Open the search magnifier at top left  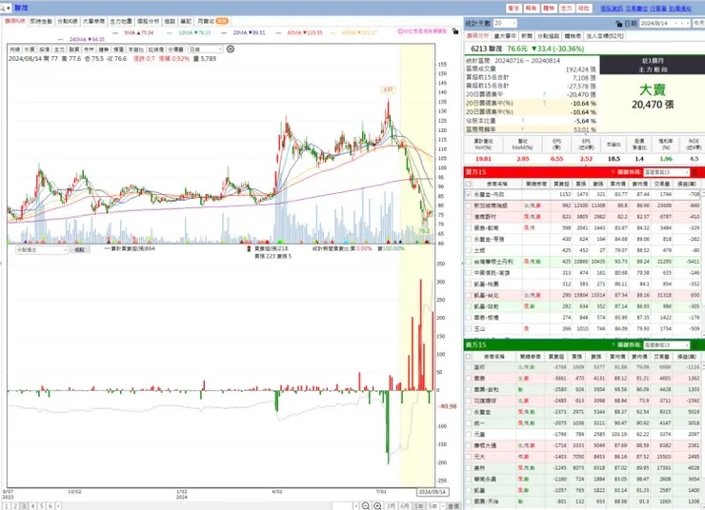point(3,8)
